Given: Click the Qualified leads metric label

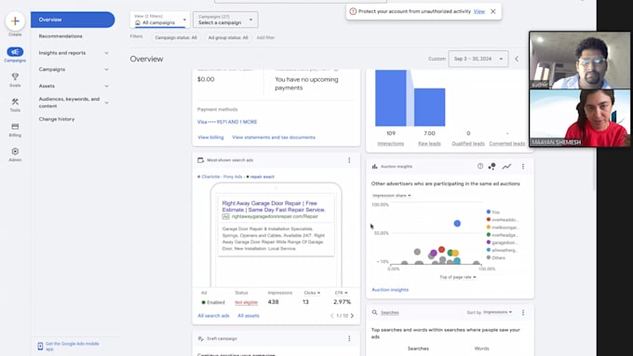Looking at the screenshot, I should coord(468,144).
